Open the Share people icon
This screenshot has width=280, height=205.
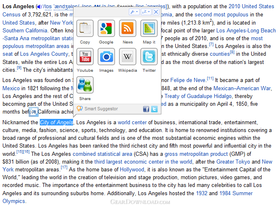[85, 85]
